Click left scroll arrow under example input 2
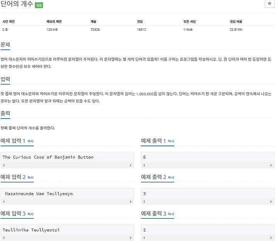 tap(4, 202)
